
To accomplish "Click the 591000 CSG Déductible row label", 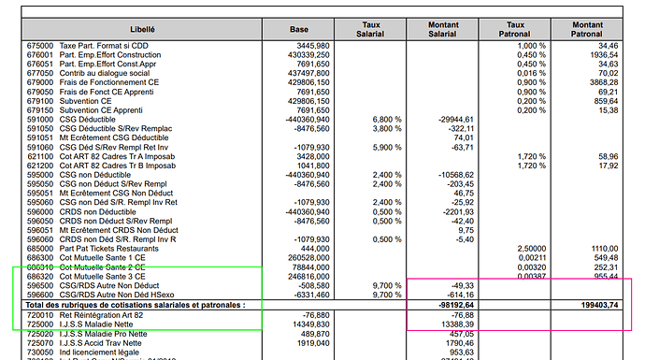I will click(71, 120).
